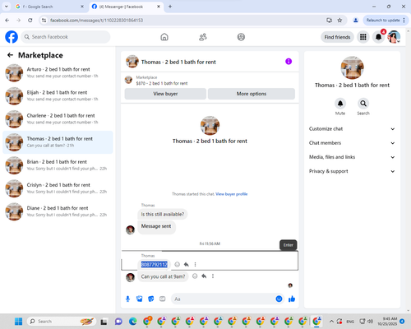Choose a GIF from the composer
This screenshot has height=329, width=411.
coord(163,299)
